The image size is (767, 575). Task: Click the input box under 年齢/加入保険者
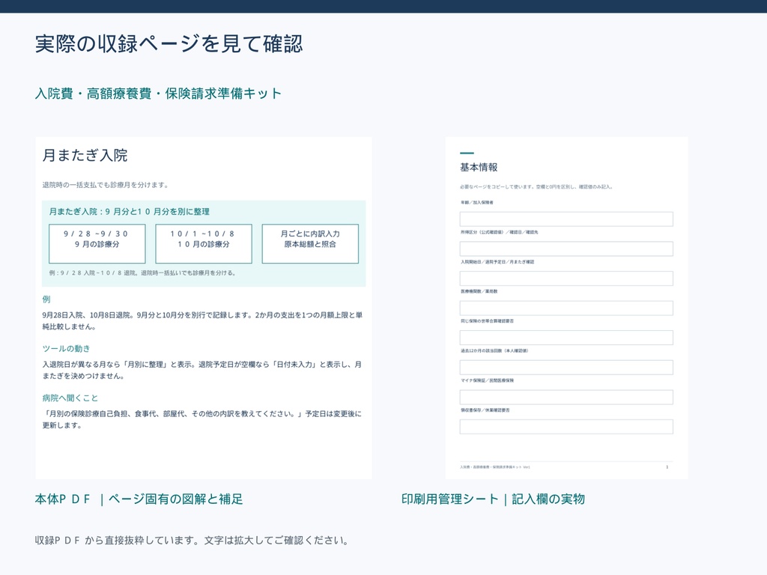[x=566, y=219]
